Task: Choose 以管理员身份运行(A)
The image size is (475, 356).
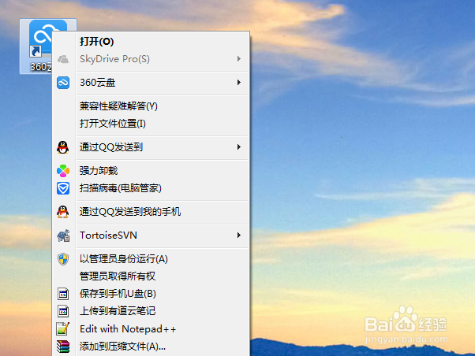Action: tap(151, 259)
